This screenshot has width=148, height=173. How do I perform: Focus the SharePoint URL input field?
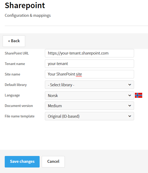pos(89,53)
